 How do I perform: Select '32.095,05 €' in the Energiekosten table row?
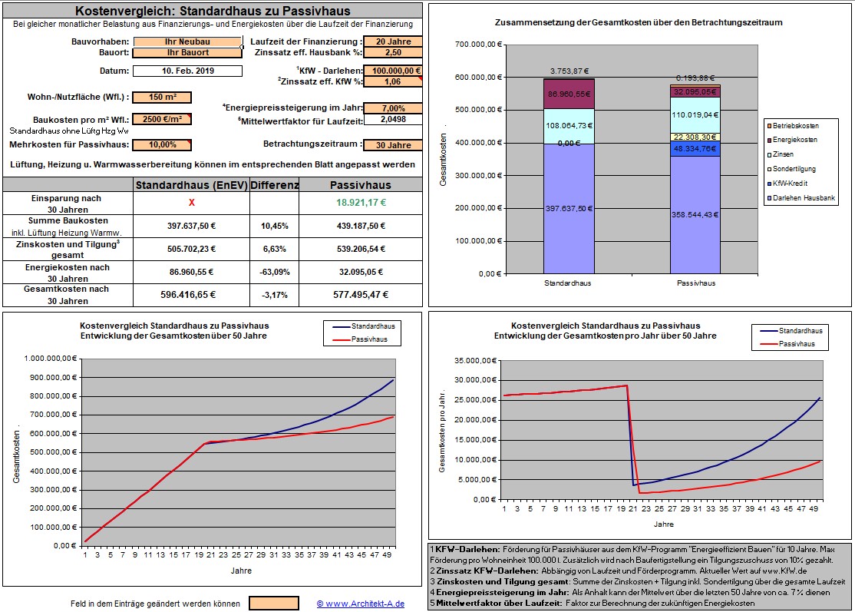coord(361,272)
